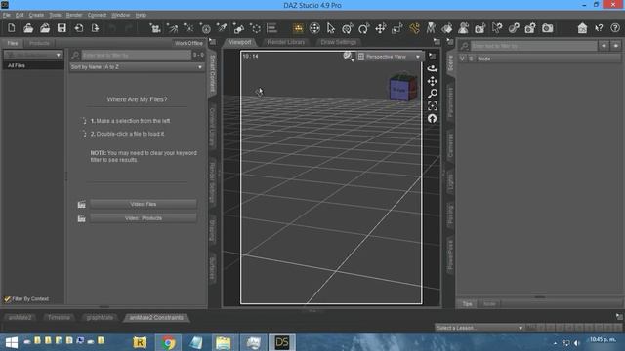Screen dimensions: 625x351
Task: Open the Edit menu
Action: click(20, 15)
